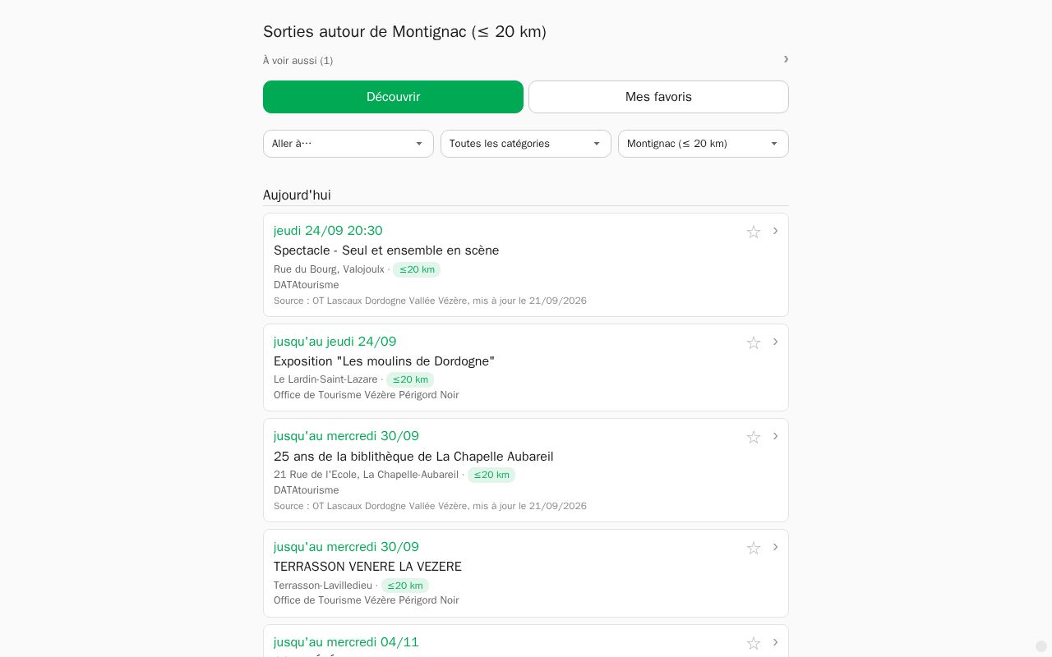Viewport: 1052px width, 657px height.
Task: Open details chevron for Spectacle - Seul et ensemble
Action: point(775,231)
